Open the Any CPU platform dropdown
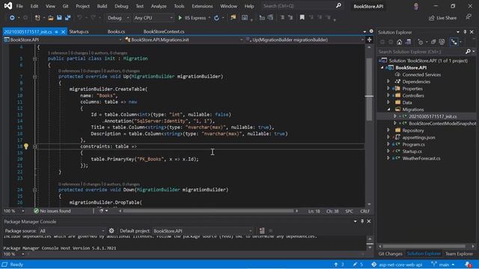The height and width of the screenshot is (269, 479). [153, 18]
